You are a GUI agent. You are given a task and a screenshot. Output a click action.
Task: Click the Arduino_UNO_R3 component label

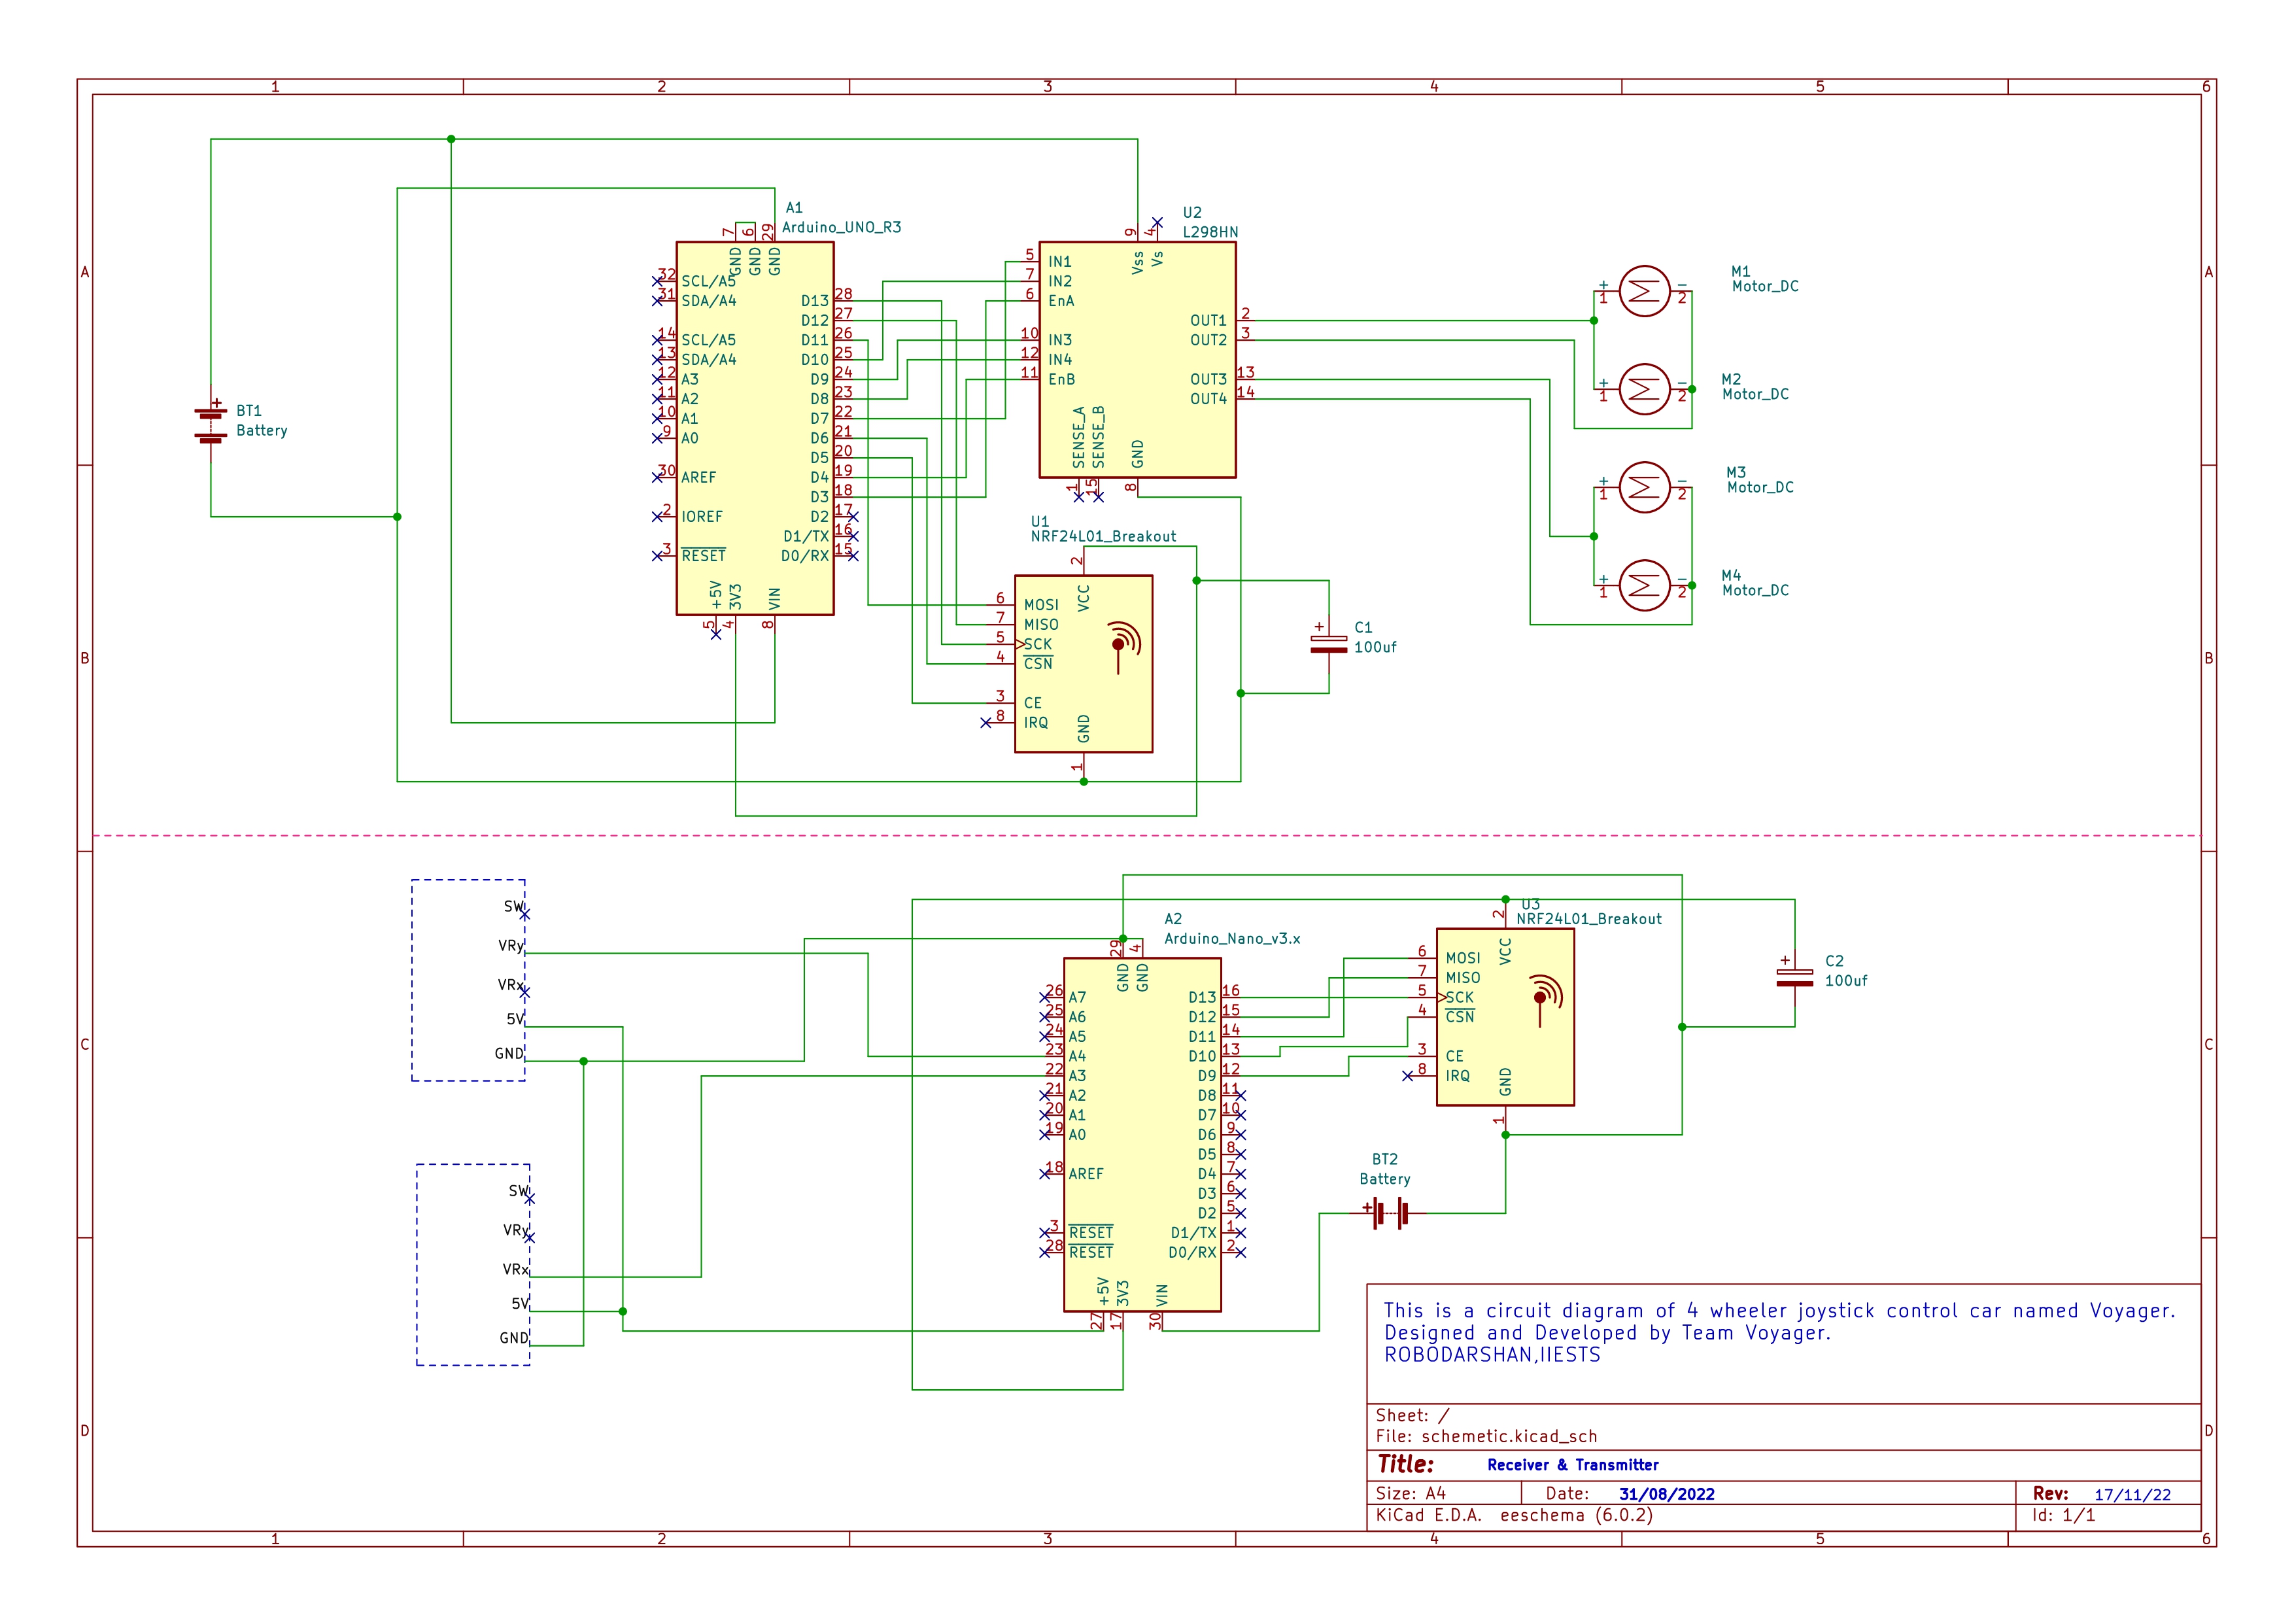[841, 227]
